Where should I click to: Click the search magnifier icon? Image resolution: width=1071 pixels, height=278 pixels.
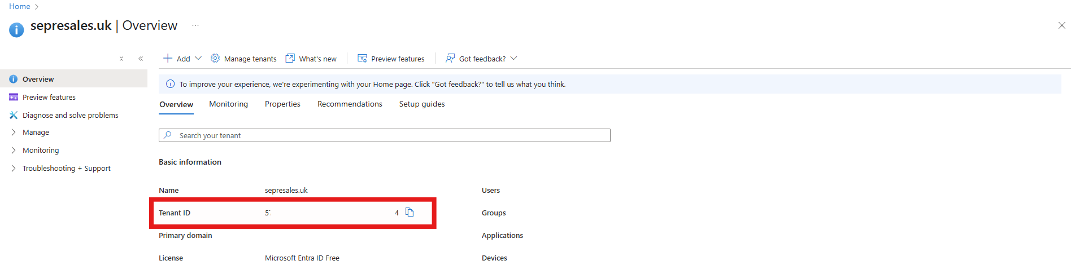[x=168, y=135]
